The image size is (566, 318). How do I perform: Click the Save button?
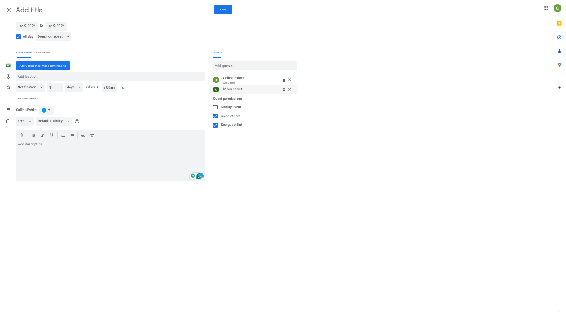[x=223, y=10]
